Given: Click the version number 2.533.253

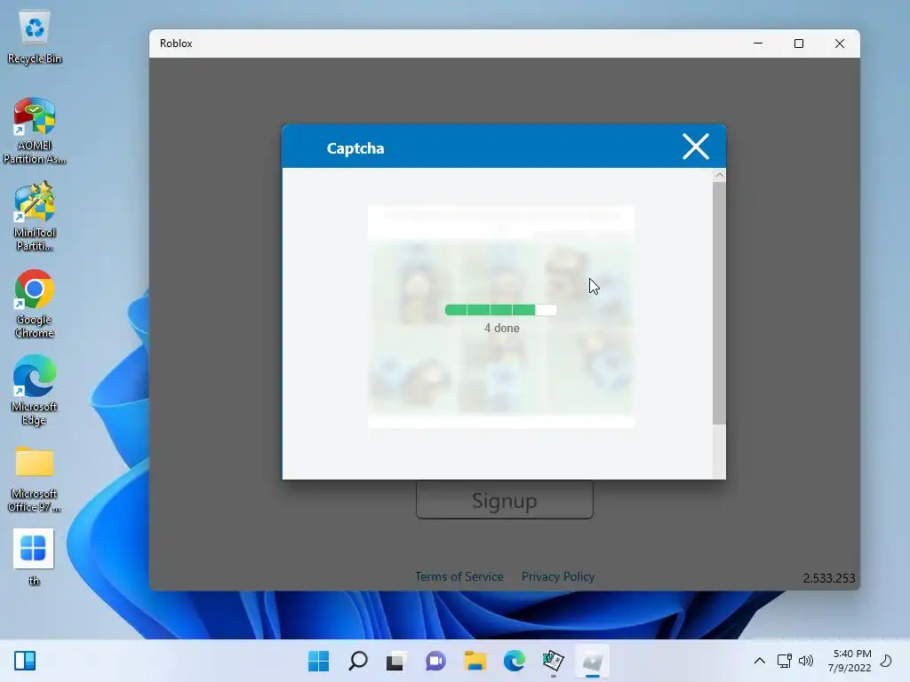Looking at the screenshot, I should (829, 578).
